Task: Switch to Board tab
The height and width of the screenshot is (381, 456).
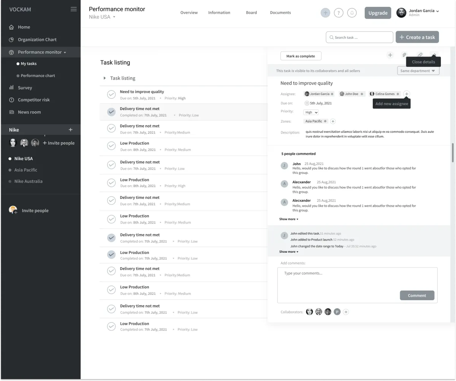Action: point(251,13)
